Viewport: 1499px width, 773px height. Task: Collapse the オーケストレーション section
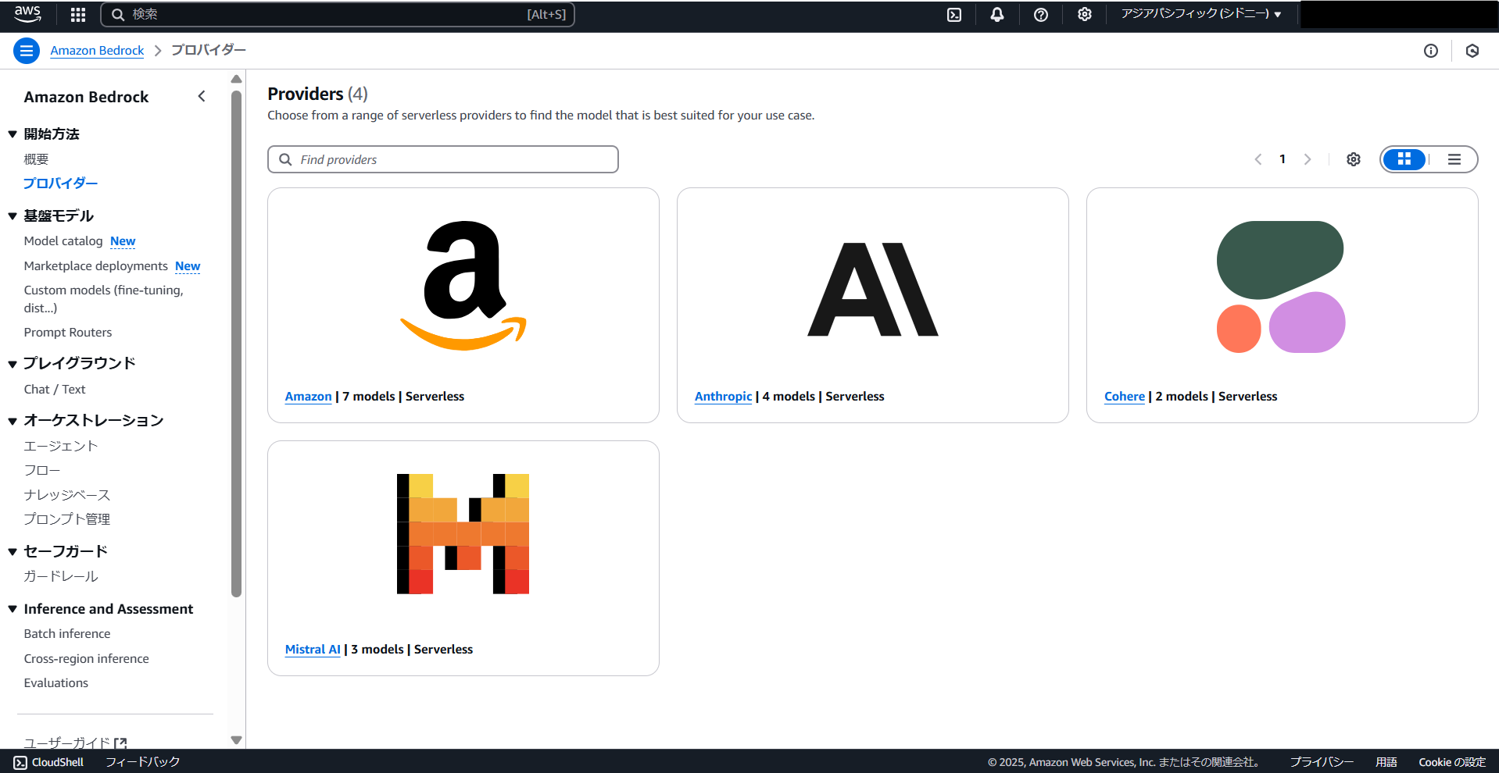coord(13,421)
